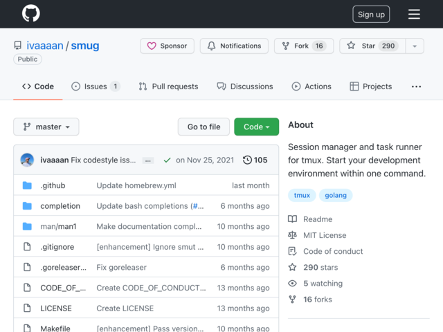Open the Pull requests tab
The width and height of the screenshot is (443, 332).
coord(168,86)
